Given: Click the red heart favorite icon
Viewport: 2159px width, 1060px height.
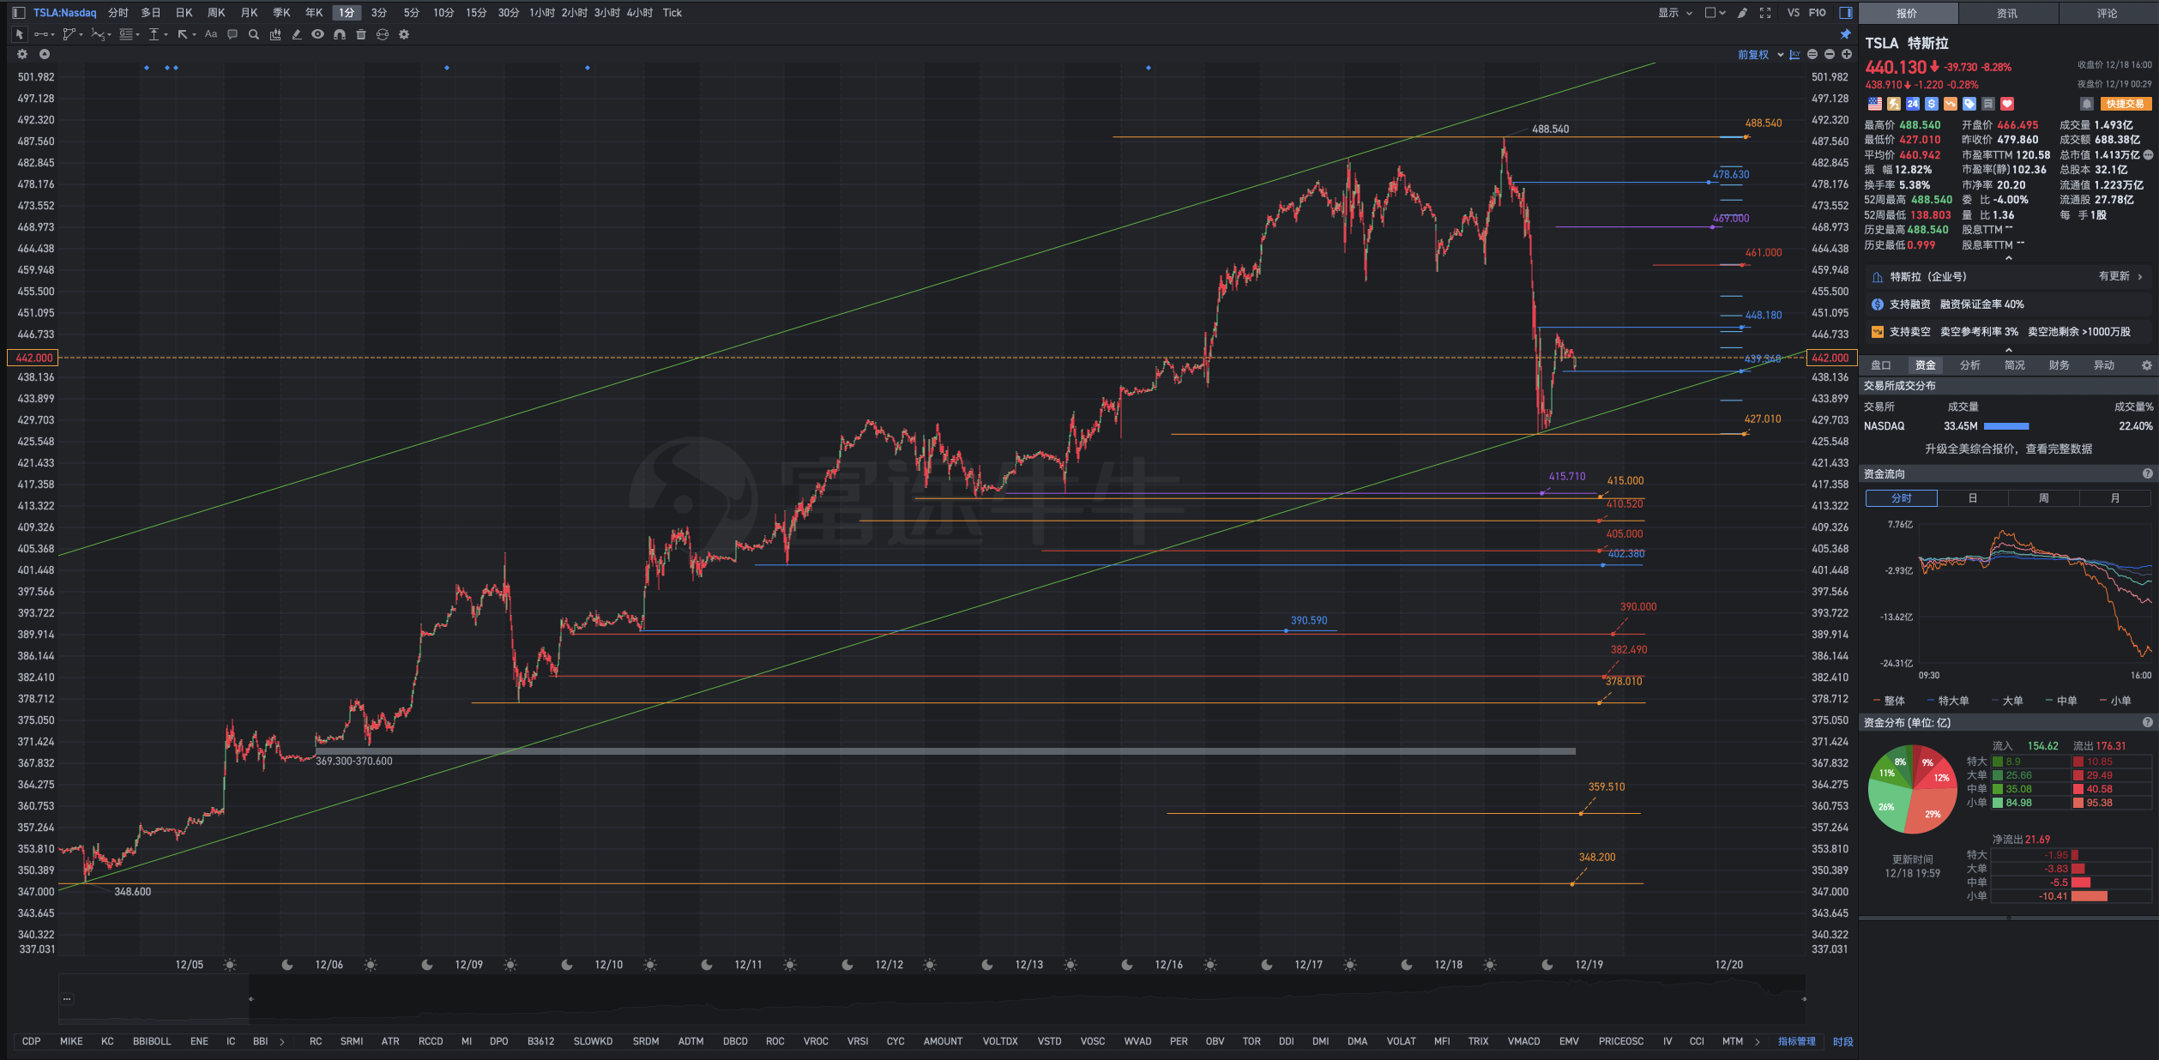Looking at the screenshot, I should 2007,104.
